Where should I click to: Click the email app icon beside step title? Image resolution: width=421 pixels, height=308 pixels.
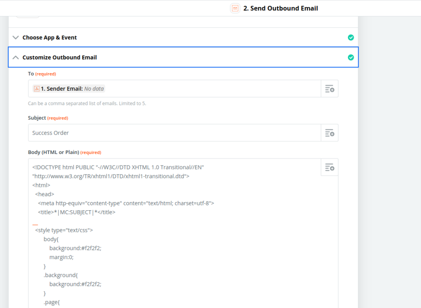pos(235,8)
